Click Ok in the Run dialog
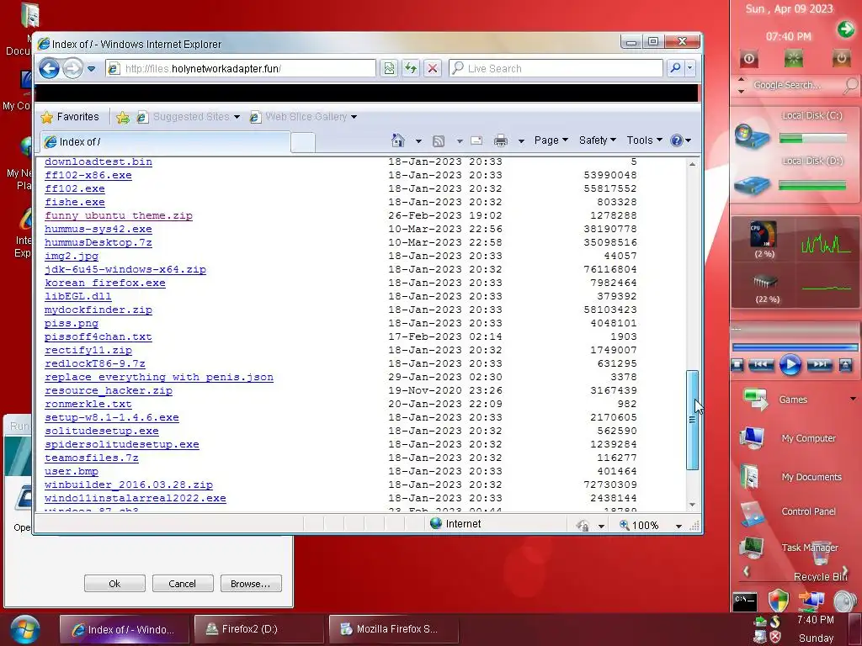This screenshot has width=862, height=646. click(114, 584)
